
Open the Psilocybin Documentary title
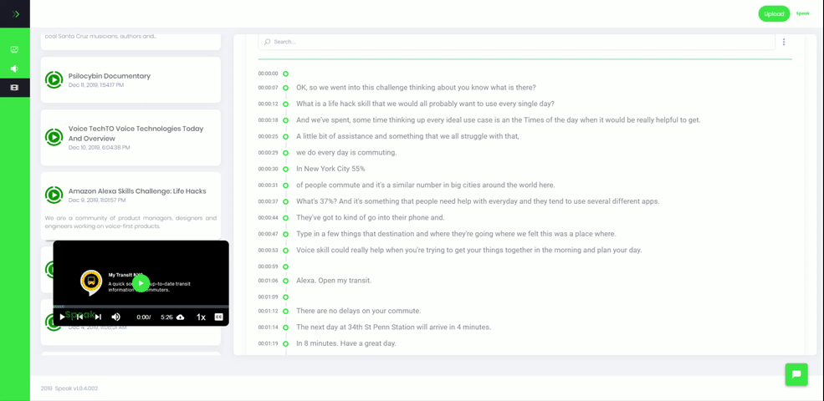coord(110,76)
